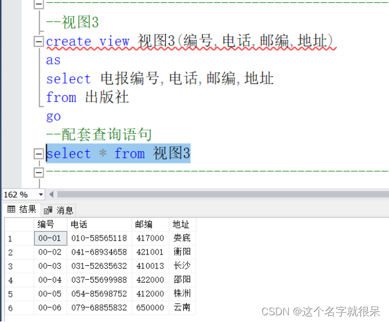Screen dimensions: 389x322
Task: Click the 'from 出版社' code line
Action: 87,97
